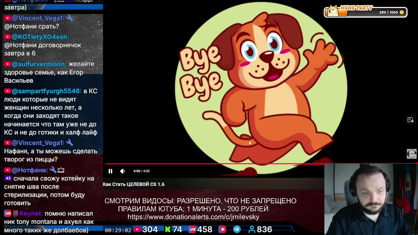This screenshot has height=235, width=418.
Task: Click the LIVE icon beside 458
Action: (193, 229)
